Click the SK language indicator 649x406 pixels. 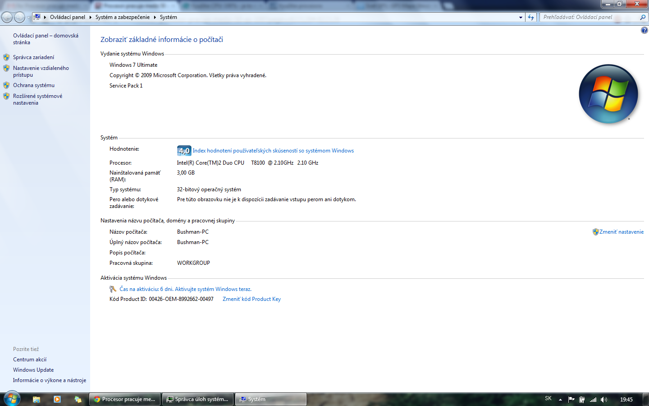[x=548, y=399]
